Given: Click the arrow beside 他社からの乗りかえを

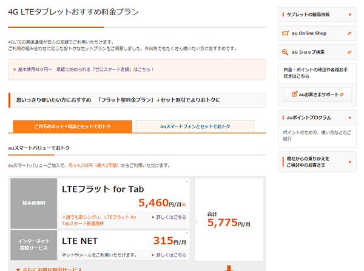Looking at the screenshot, I should (x=350, y=162).
